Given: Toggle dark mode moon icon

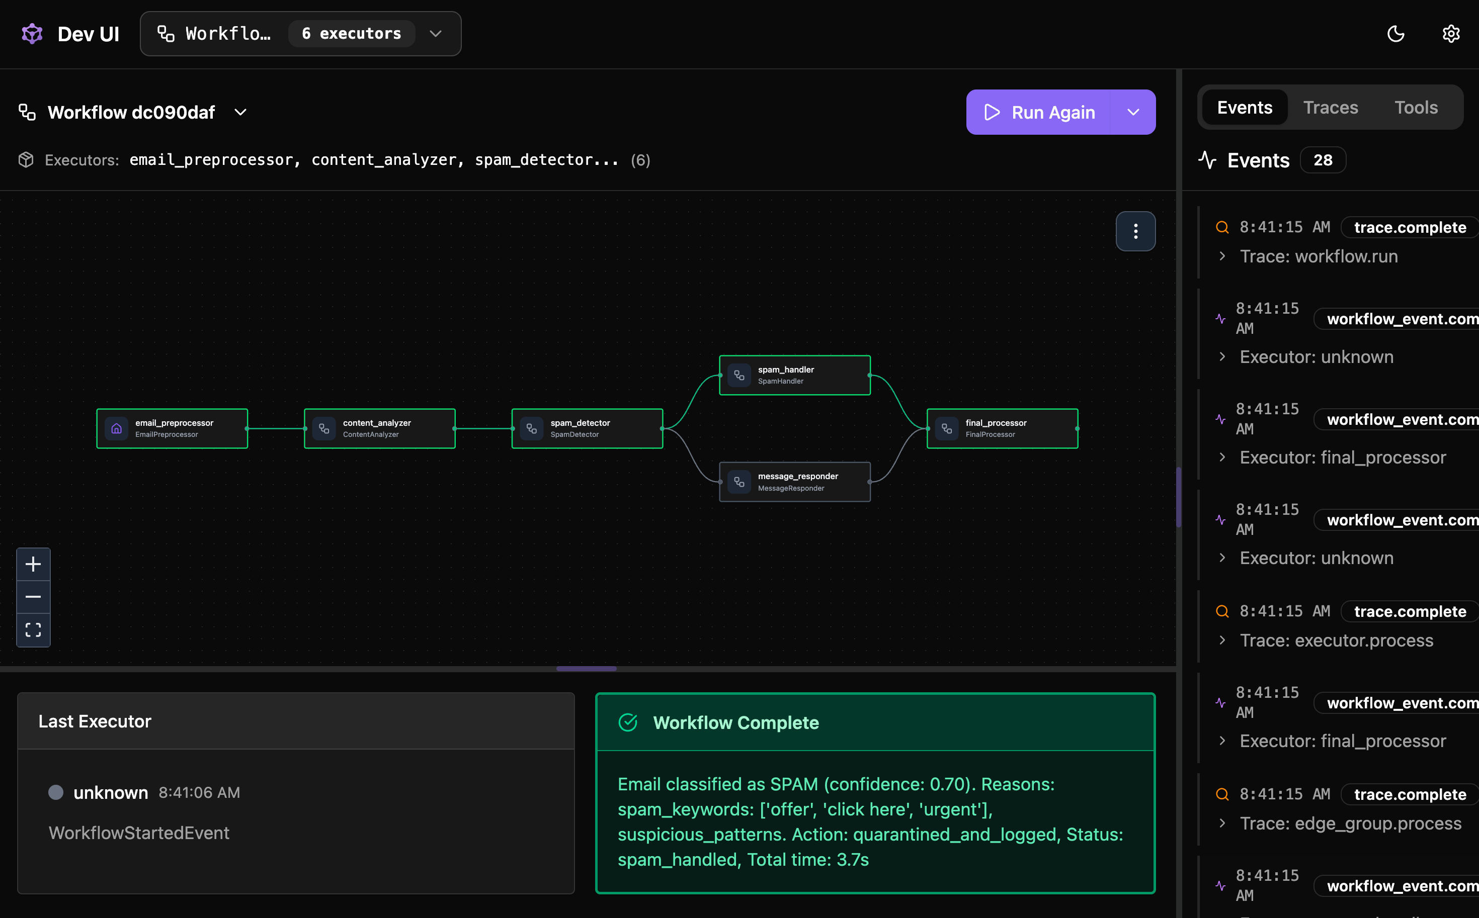Looking at the screenshot, I should (x=1395, y=33).
